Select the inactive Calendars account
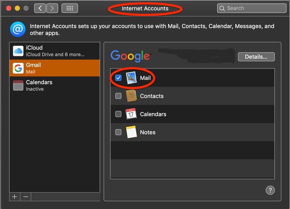 pos(55,85)
